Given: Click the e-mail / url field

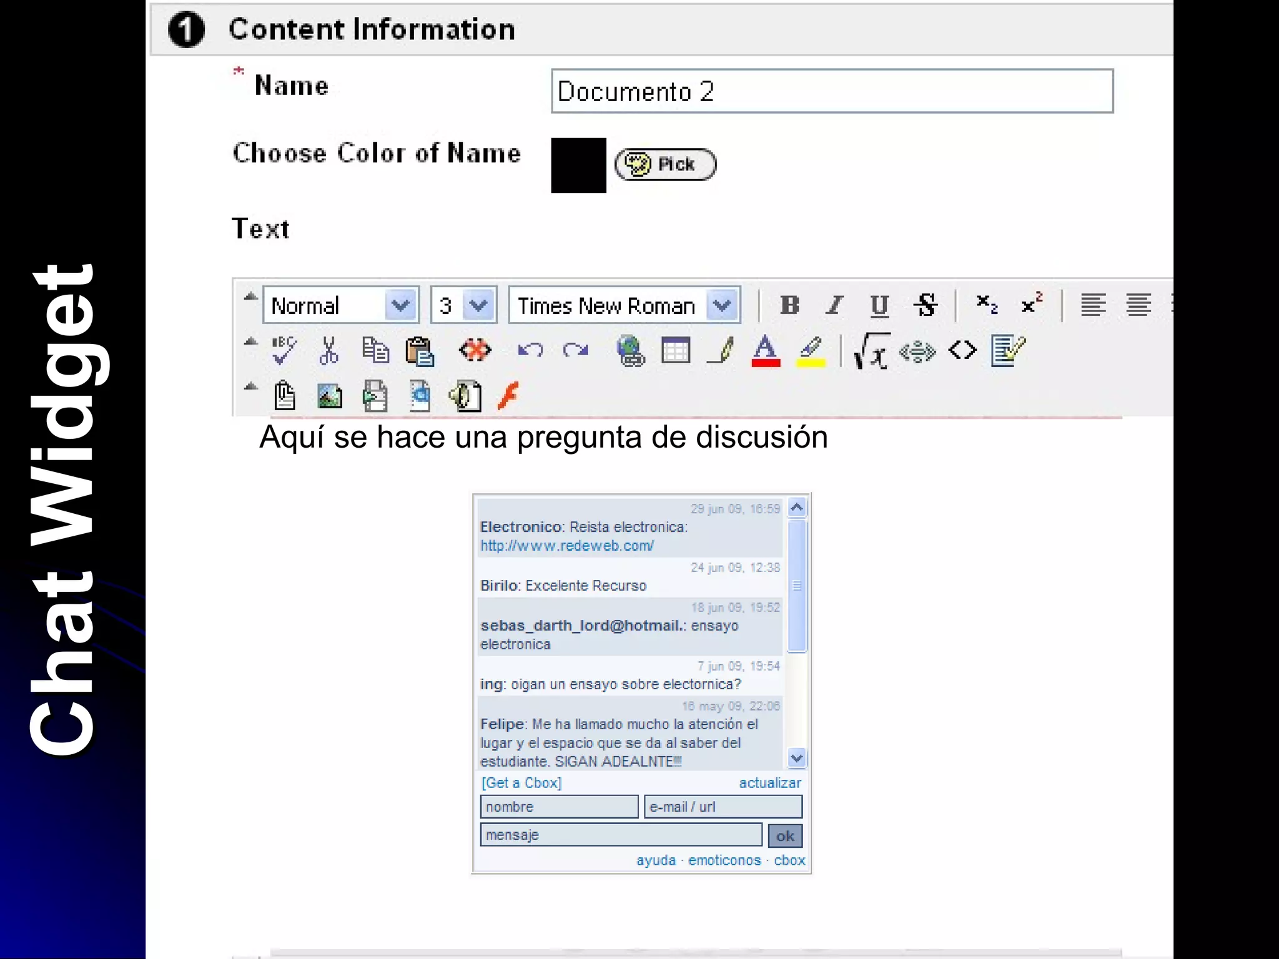Looking at the screenshot, I should pos(723,807).
